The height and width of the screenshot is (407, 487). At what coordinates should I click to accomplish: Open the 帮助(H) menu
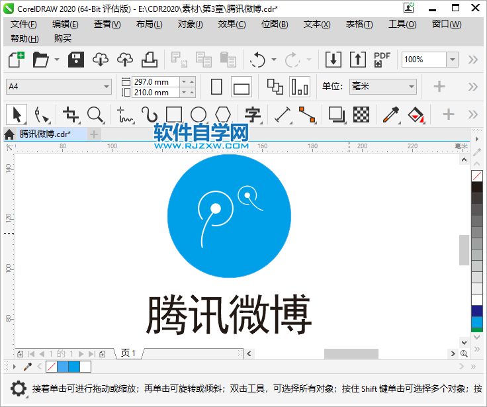coord(24,38)
